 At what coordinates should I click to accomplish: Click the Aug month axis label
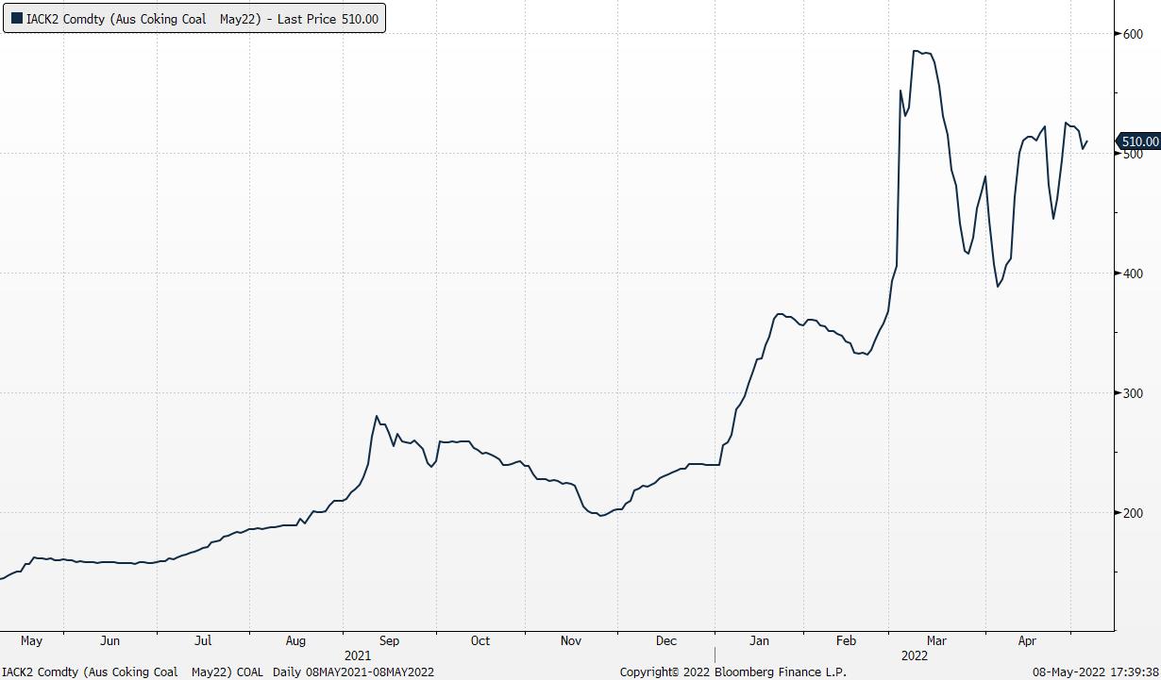click(x=295, y=641)
